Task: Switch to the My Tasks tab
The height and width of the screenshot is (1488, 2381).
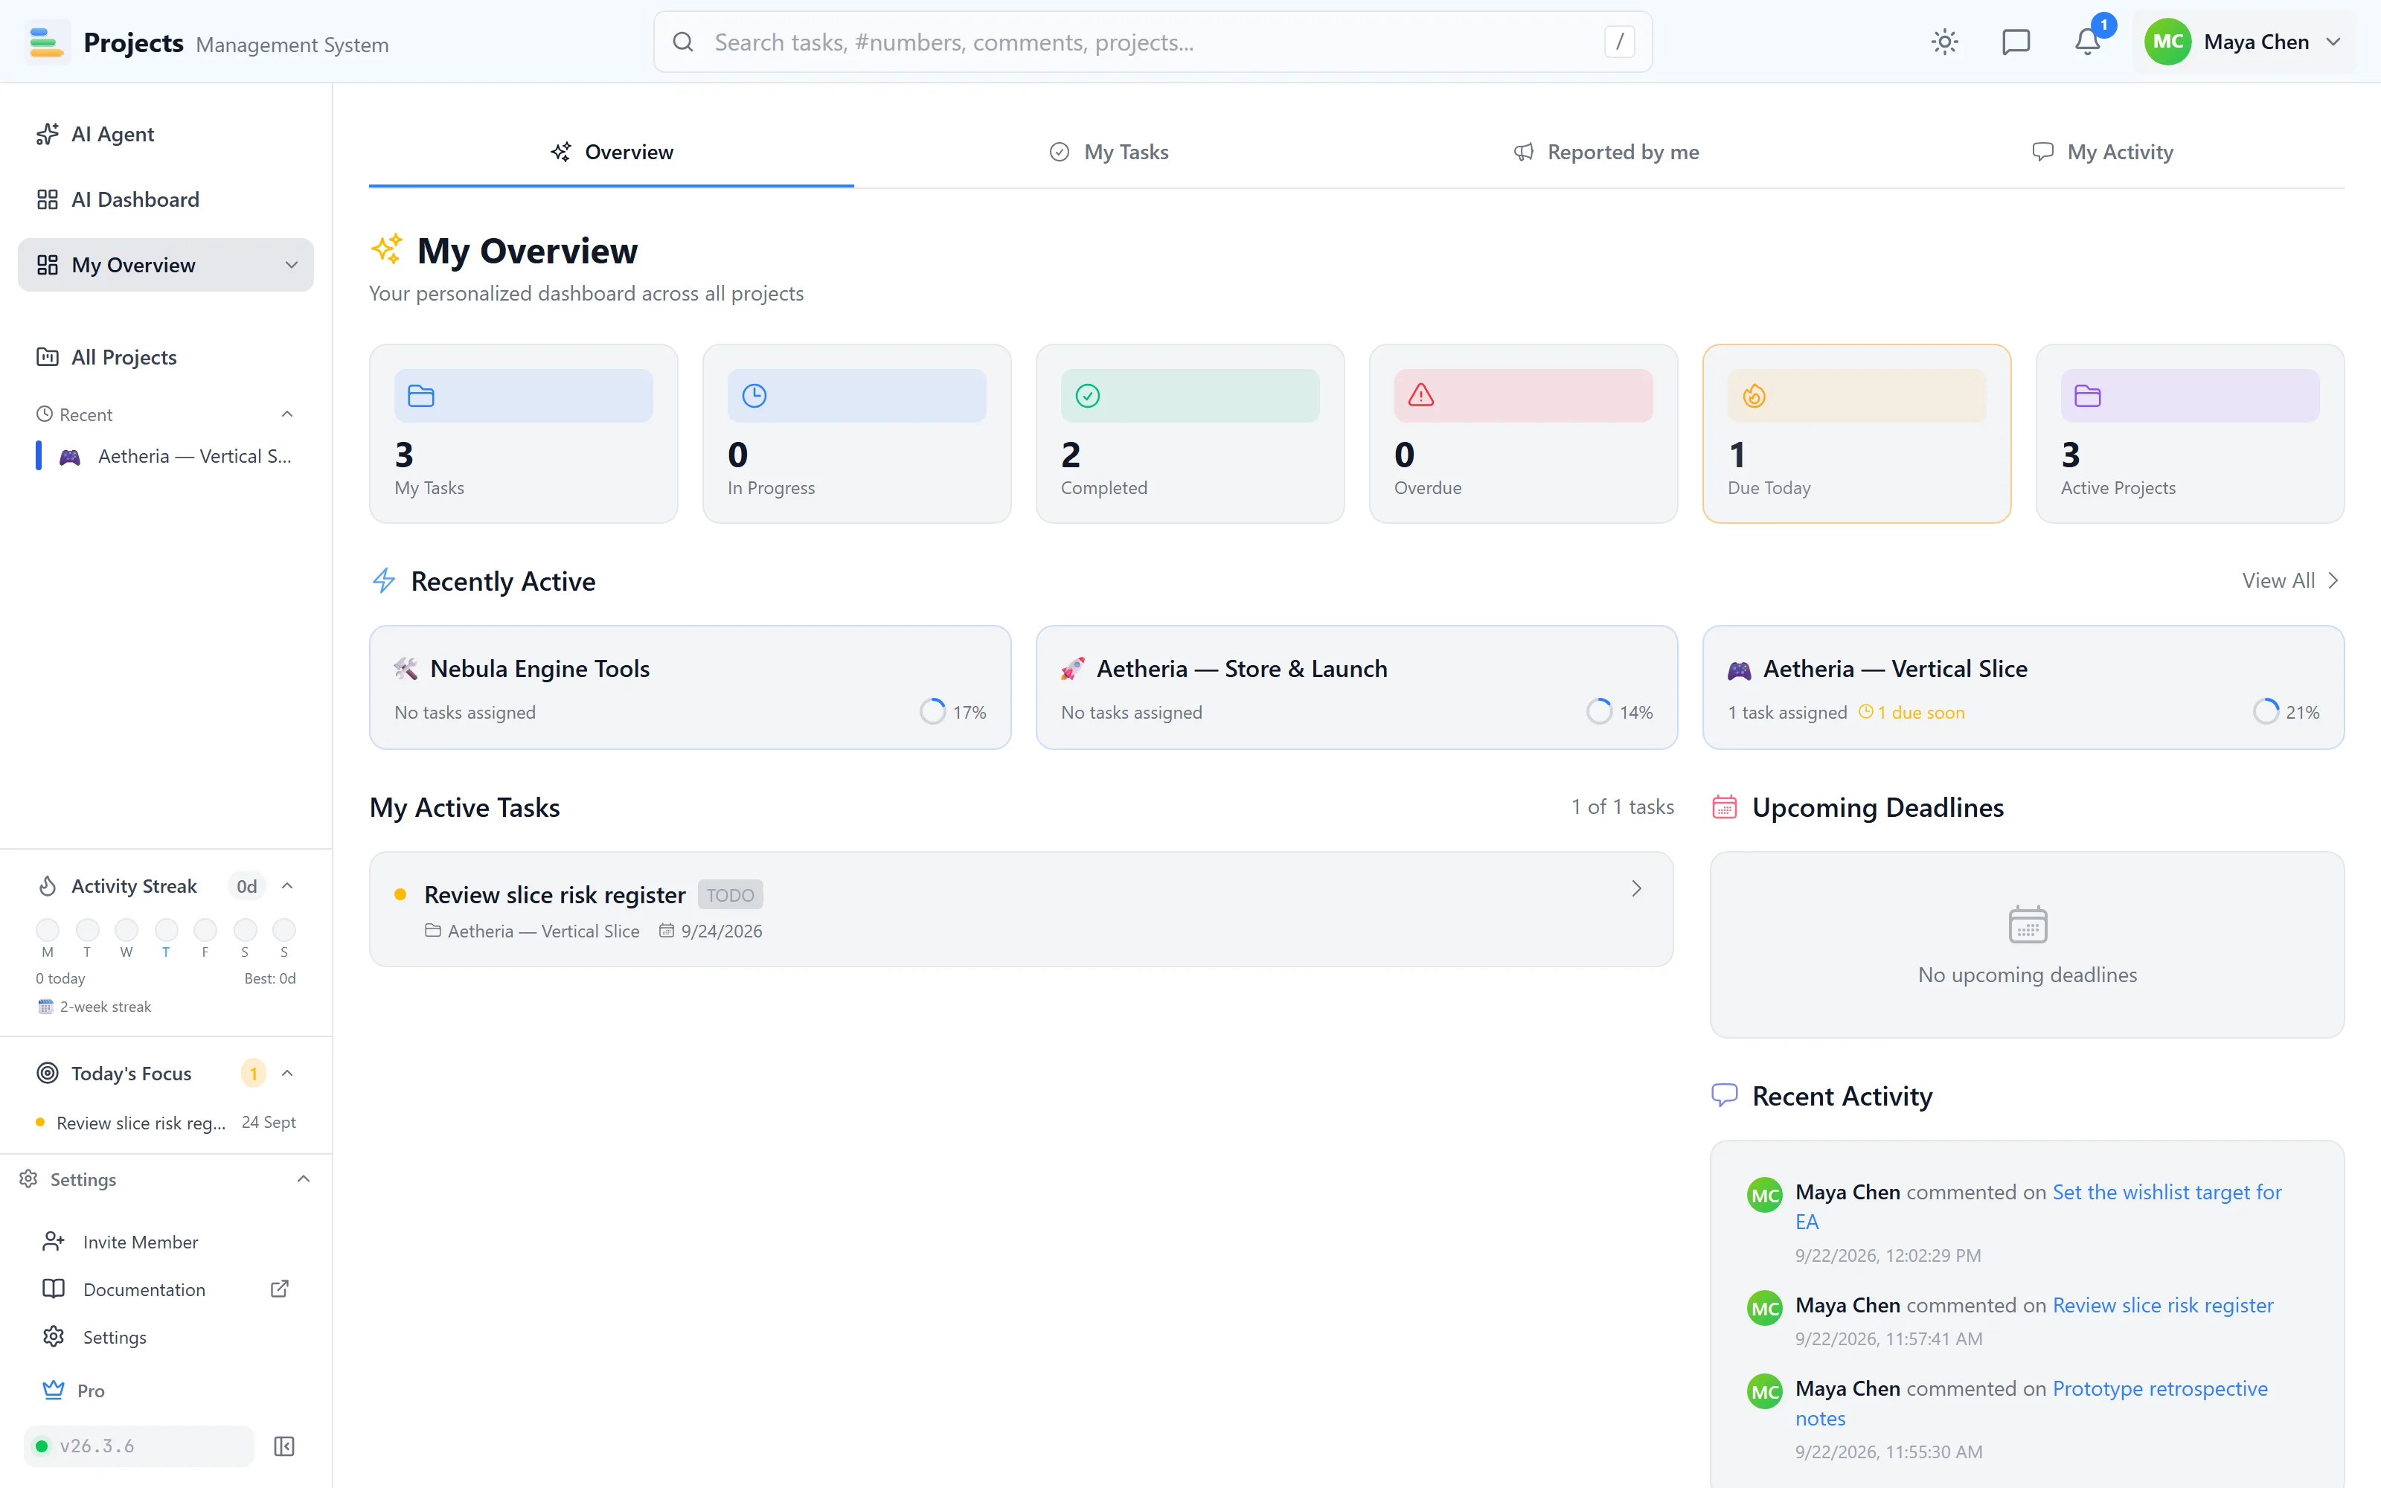Action: click(x=1109, y=152)
